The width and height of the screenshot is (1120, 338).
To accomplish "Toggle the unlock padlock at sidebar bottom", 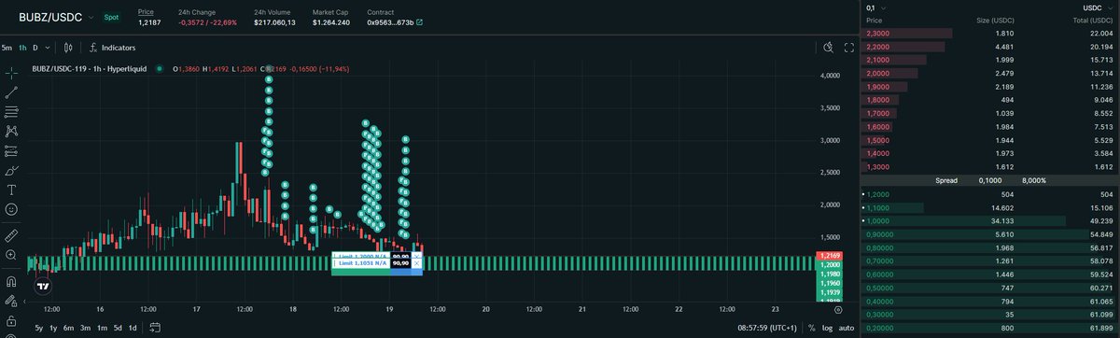I will [x=11, y=320].
